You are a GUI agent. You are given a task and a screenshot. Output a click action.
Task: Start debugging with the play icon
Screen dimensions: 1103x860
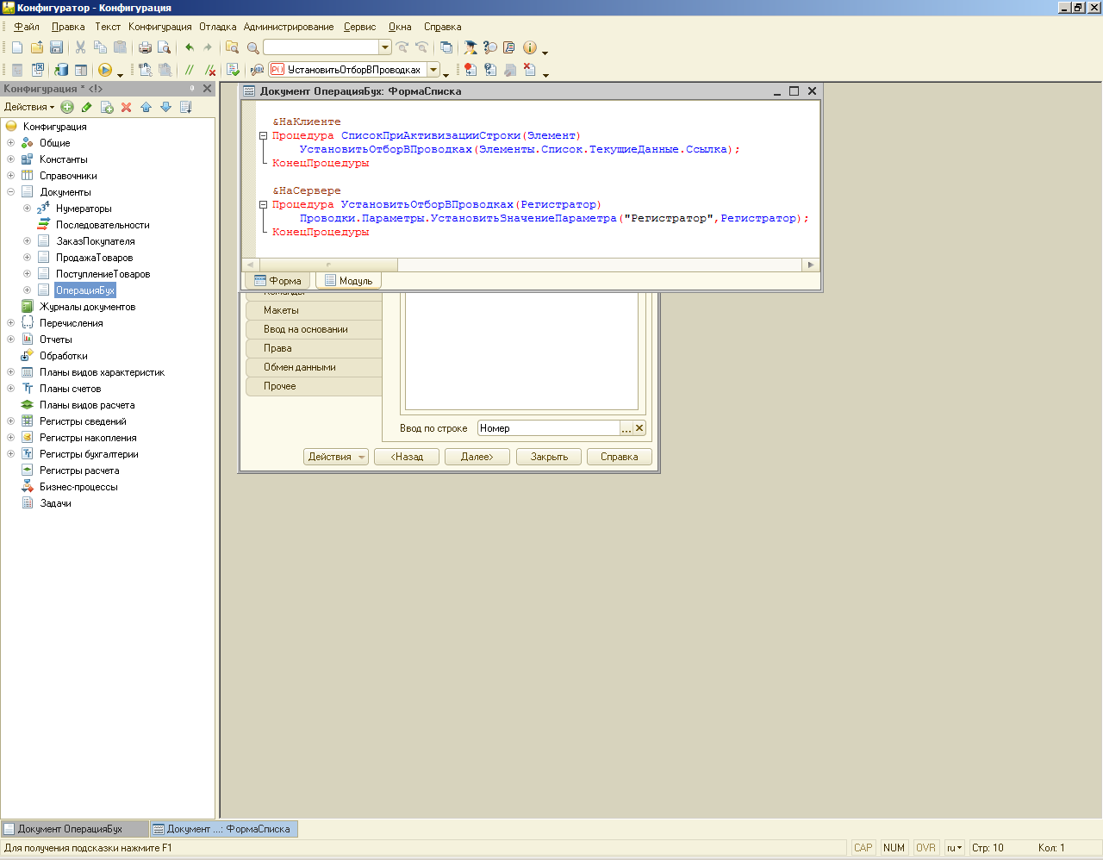tap(105, 70)
